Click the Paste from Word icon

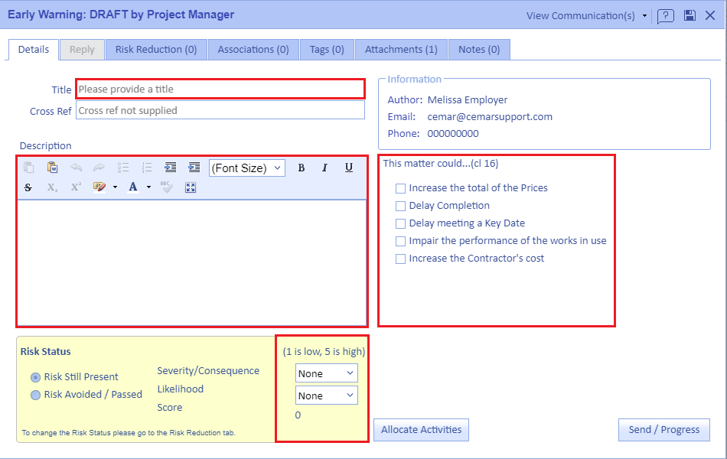[x=52, y=168]
